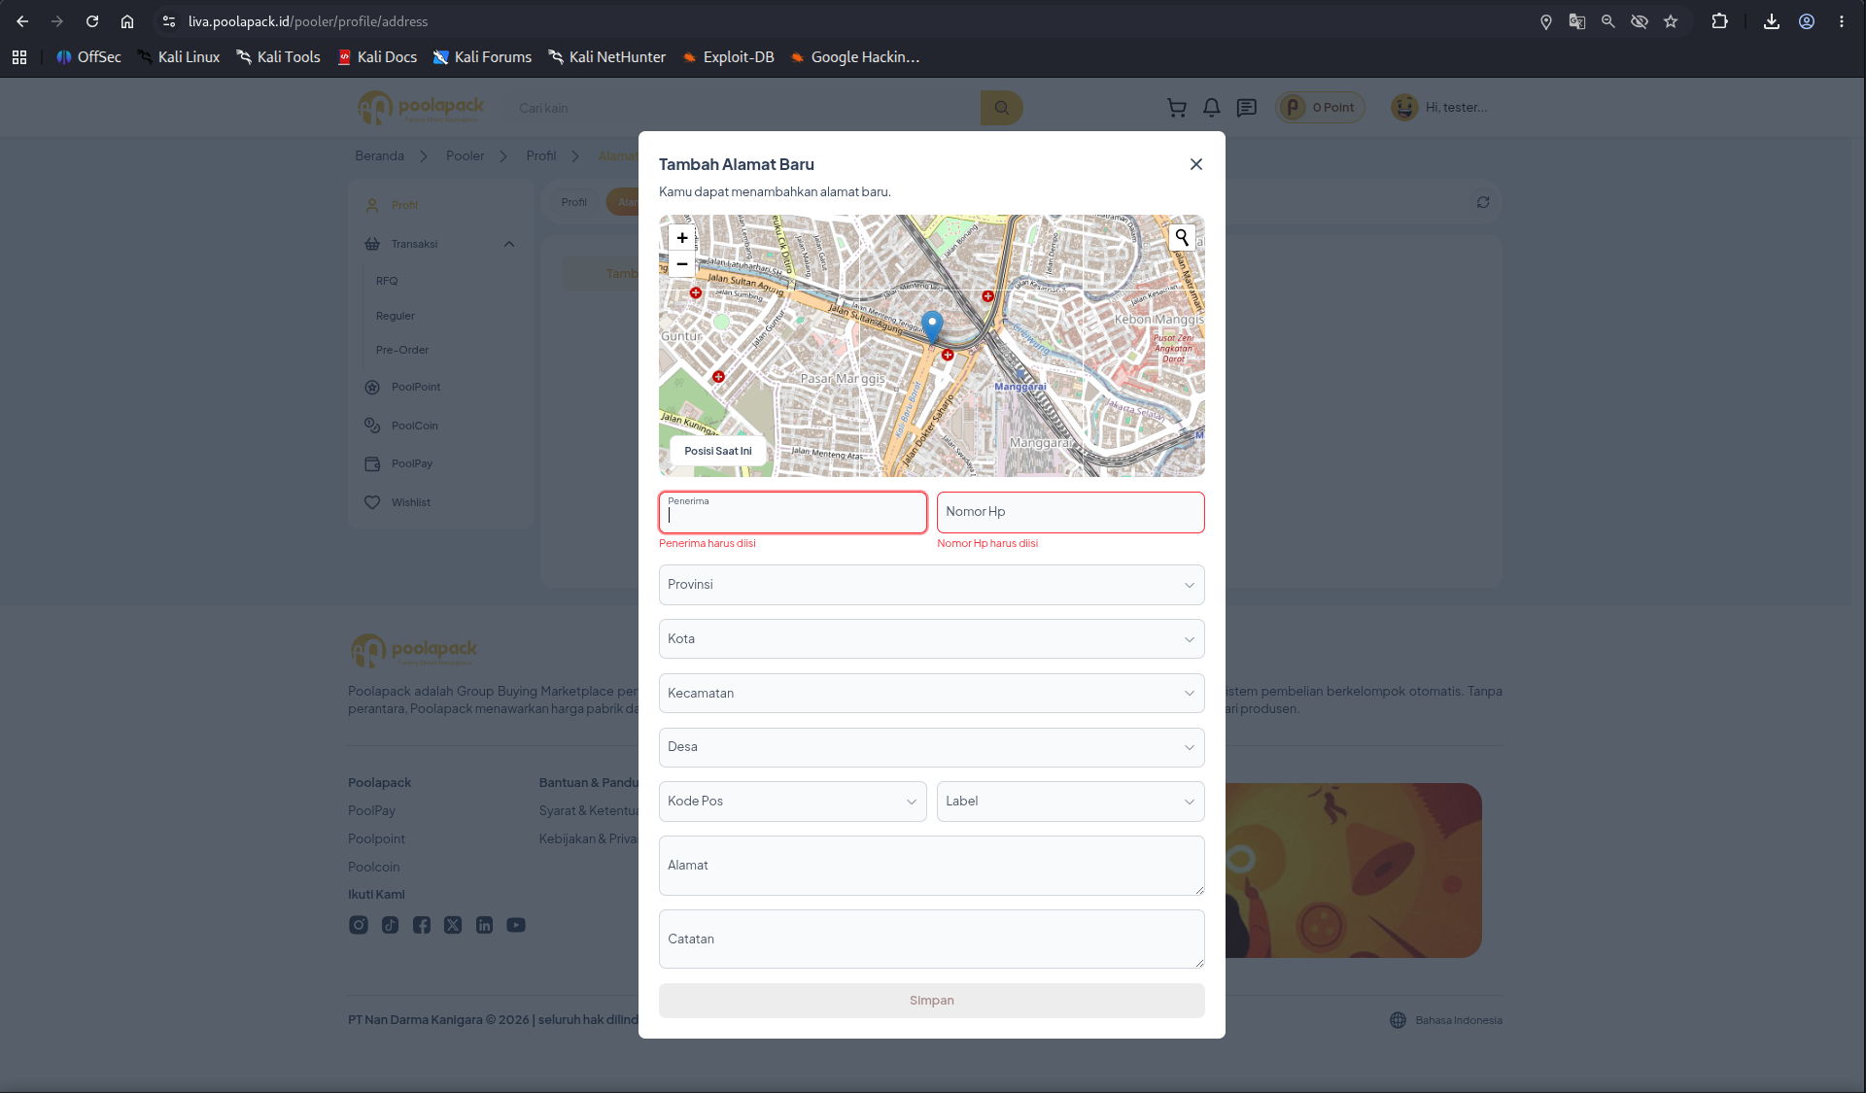Select the Profil tab

coord(573,202)
